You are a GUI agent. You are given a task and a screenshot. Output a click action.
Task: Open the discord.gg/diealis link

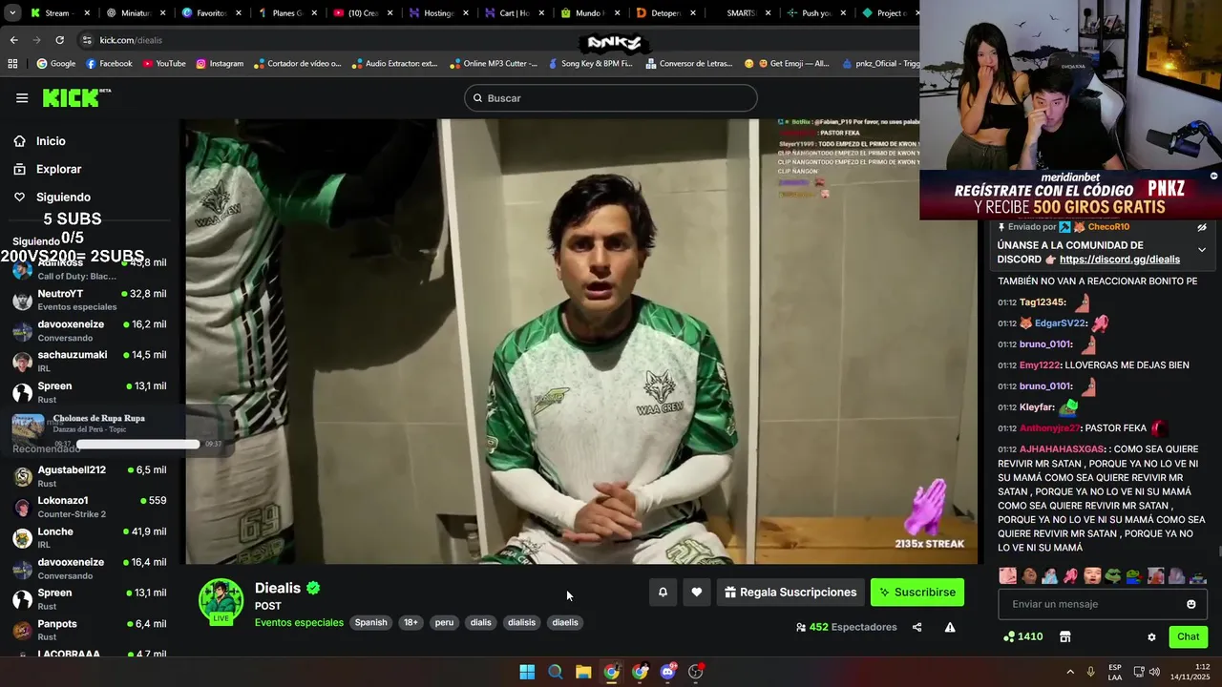tap(1119, 260)
